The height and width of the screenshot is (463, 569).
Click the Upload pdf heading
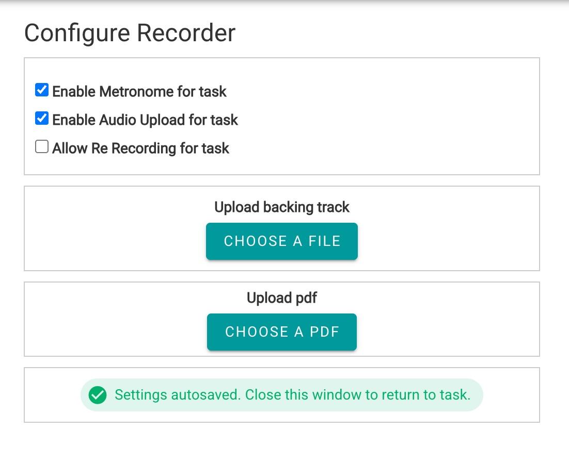click(281, 297)
